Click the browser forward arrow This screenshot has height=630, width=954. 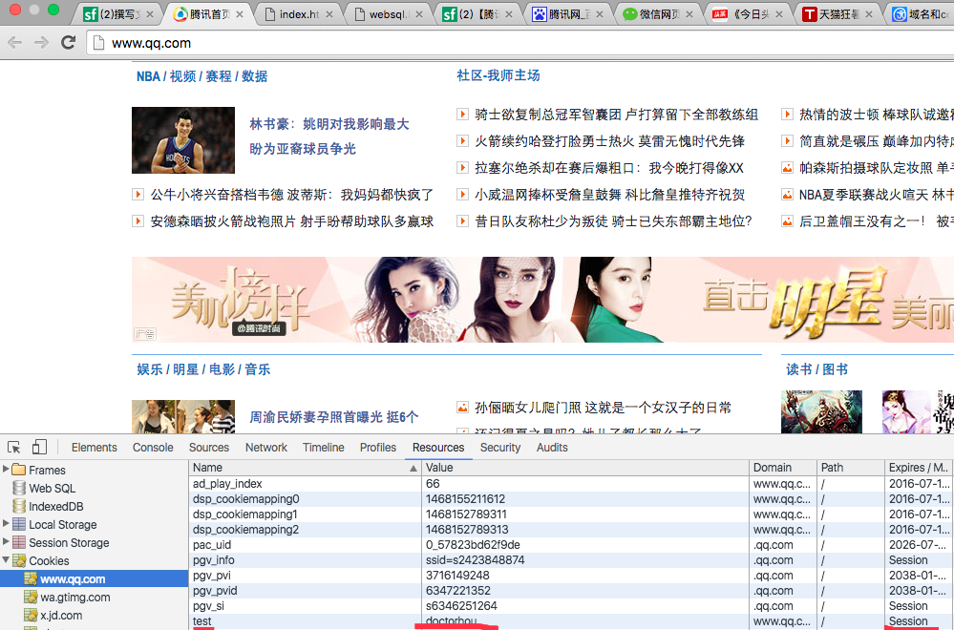(41, 43)
